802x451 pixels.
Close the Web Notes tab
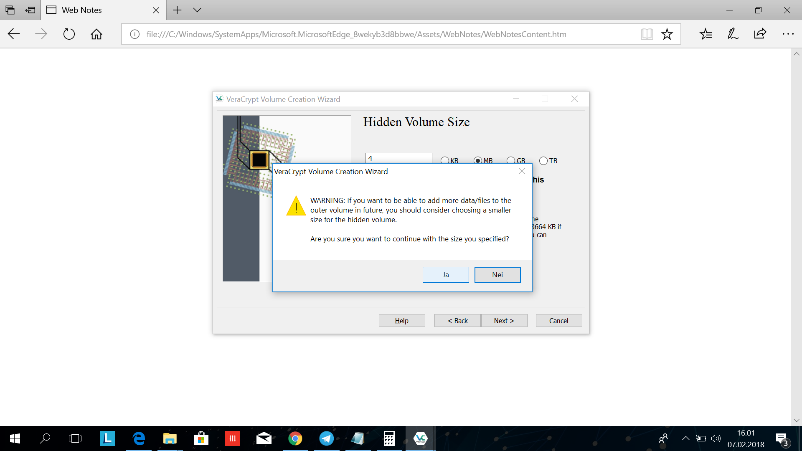pos(156,10)
